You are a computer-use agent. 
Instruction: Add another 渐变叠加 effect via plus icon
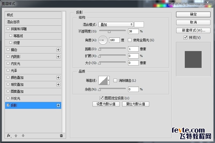click(x=58, y=84)
